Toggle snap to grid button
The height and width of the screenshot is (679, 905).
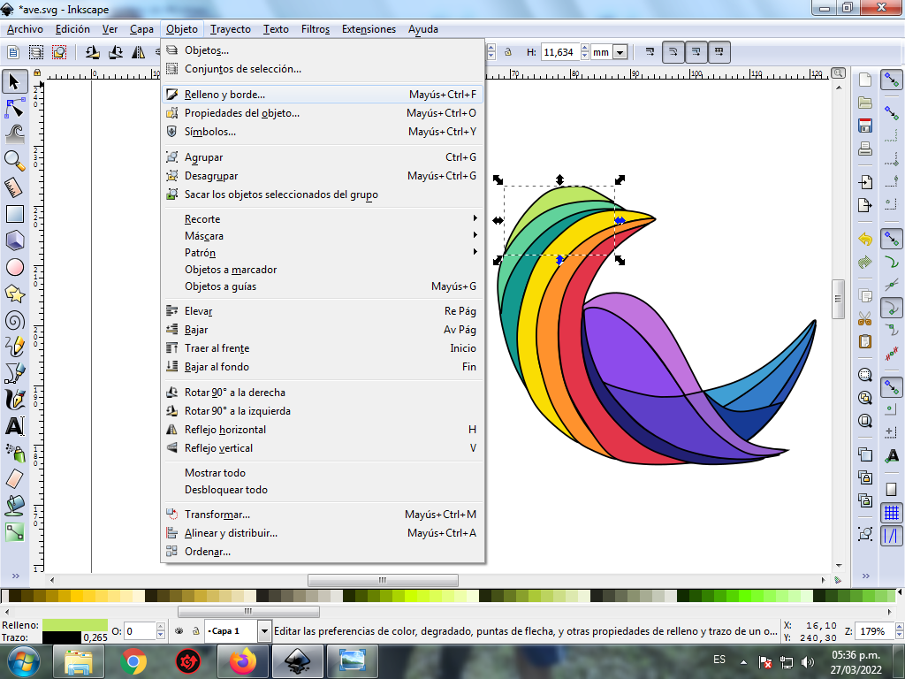(892, 513)
